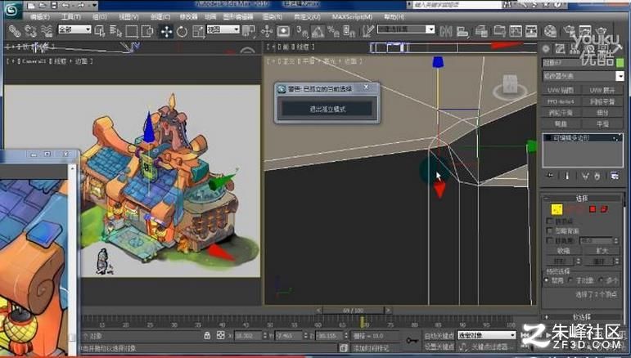Toggle the Percent Snap icon

(x=333, y=31)
